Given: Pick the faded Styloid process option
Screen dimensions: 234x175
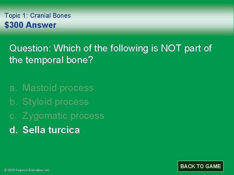Looking at the screenshot, I should pos(55,102).
